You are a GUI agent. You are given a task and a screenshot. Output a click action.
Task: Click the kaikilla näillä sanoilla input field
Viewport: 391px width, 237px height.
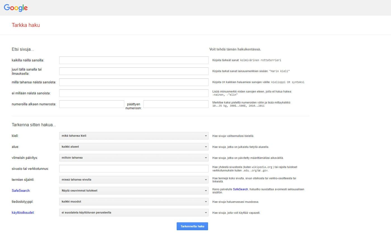click(133, 60)
